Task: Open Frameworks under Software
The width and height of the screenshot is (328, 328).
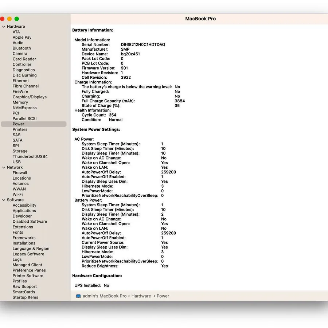Action: tap(24, 238)
